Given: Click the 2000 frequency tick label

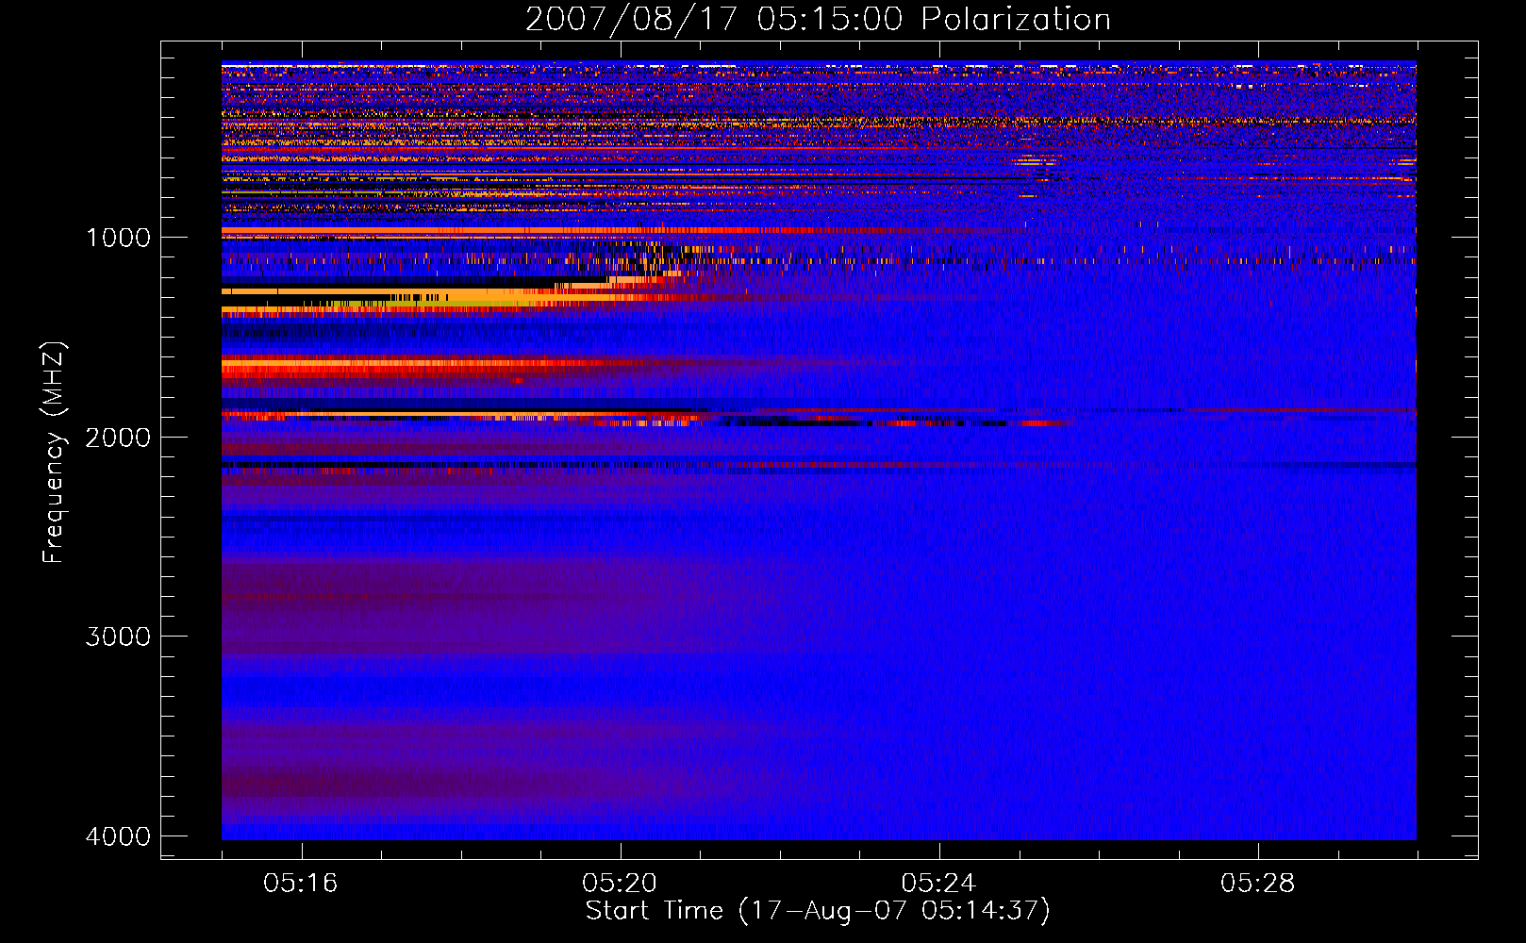Looking at the screenshot, I should coord(118,438).
